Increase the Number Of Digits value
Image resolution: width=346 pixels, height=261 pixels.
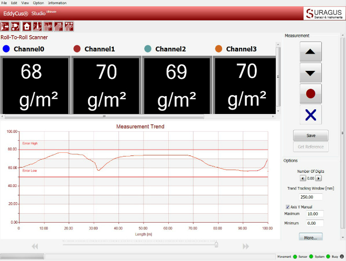pyautogui.click(x=318, y=179)
